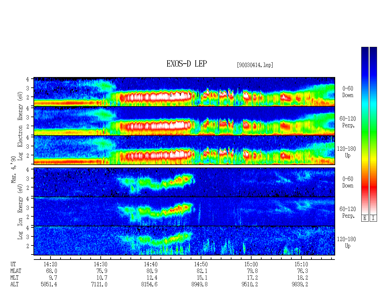Select the 14:20 UT time label
This screenshot has height=293, width=378.
click(51, 264)
